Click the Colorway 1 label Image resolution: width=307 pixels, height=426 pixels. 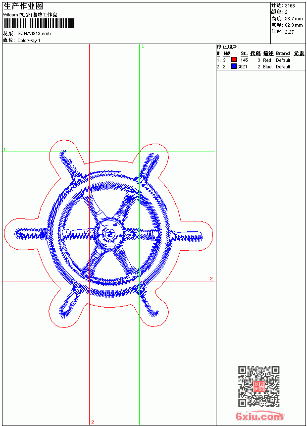[x=29, y=41]
